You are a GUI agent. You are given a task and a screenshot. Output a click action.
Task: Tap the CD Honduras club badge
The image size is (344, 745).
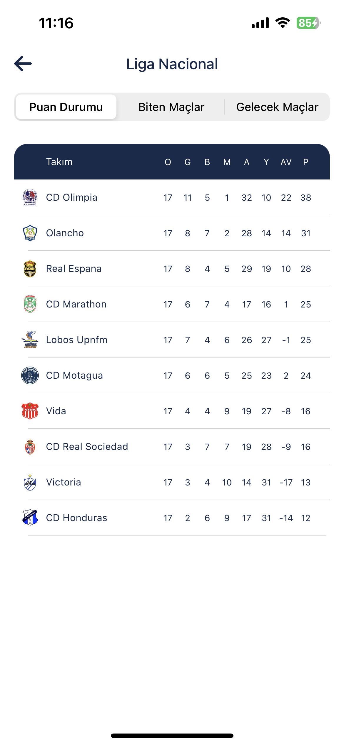30,518
